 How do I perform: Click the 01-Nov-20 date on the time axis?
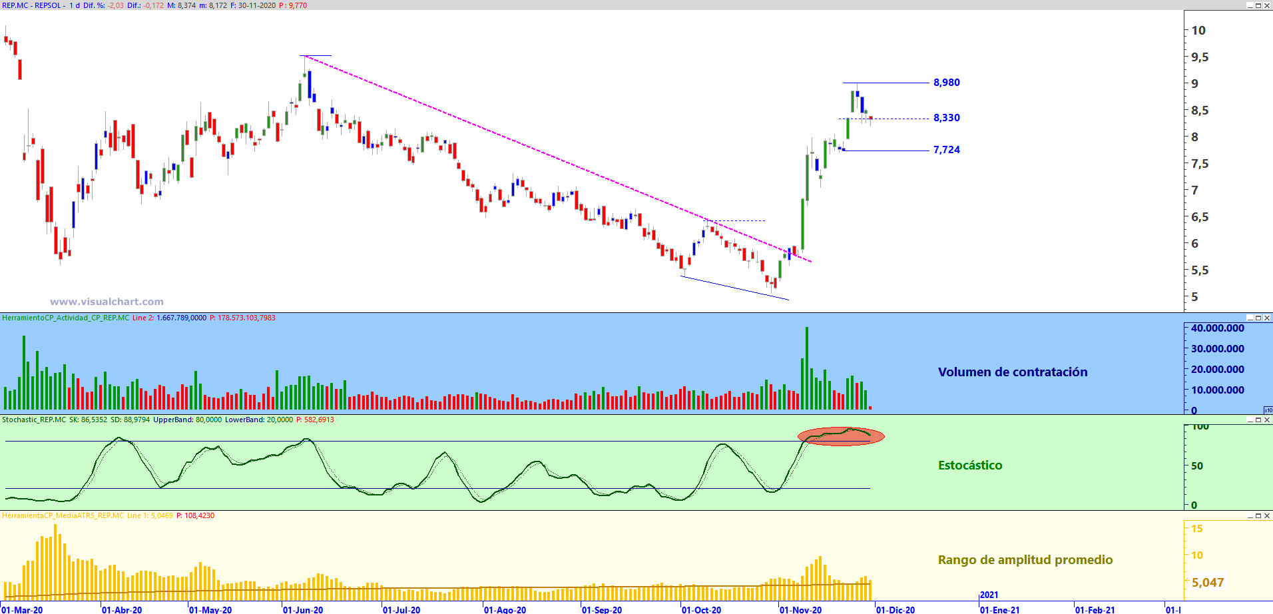801,610
